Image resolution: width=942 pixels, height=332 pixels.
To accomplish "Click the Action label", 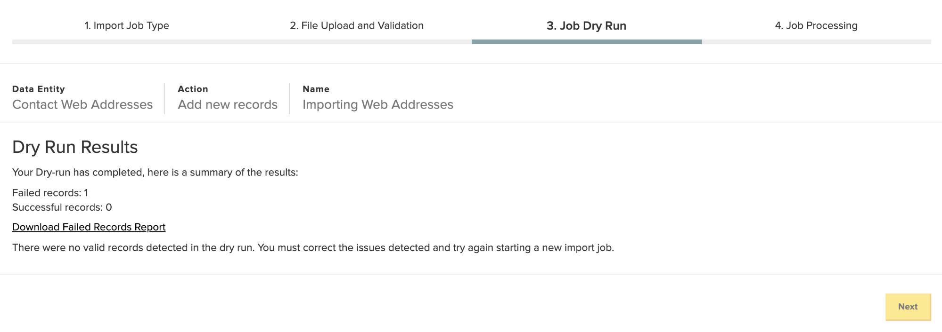I will click(x=193, y=89).
